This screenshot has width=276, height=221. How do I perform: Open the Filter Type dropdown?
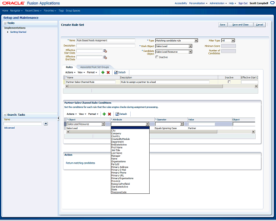coord(233,41)
